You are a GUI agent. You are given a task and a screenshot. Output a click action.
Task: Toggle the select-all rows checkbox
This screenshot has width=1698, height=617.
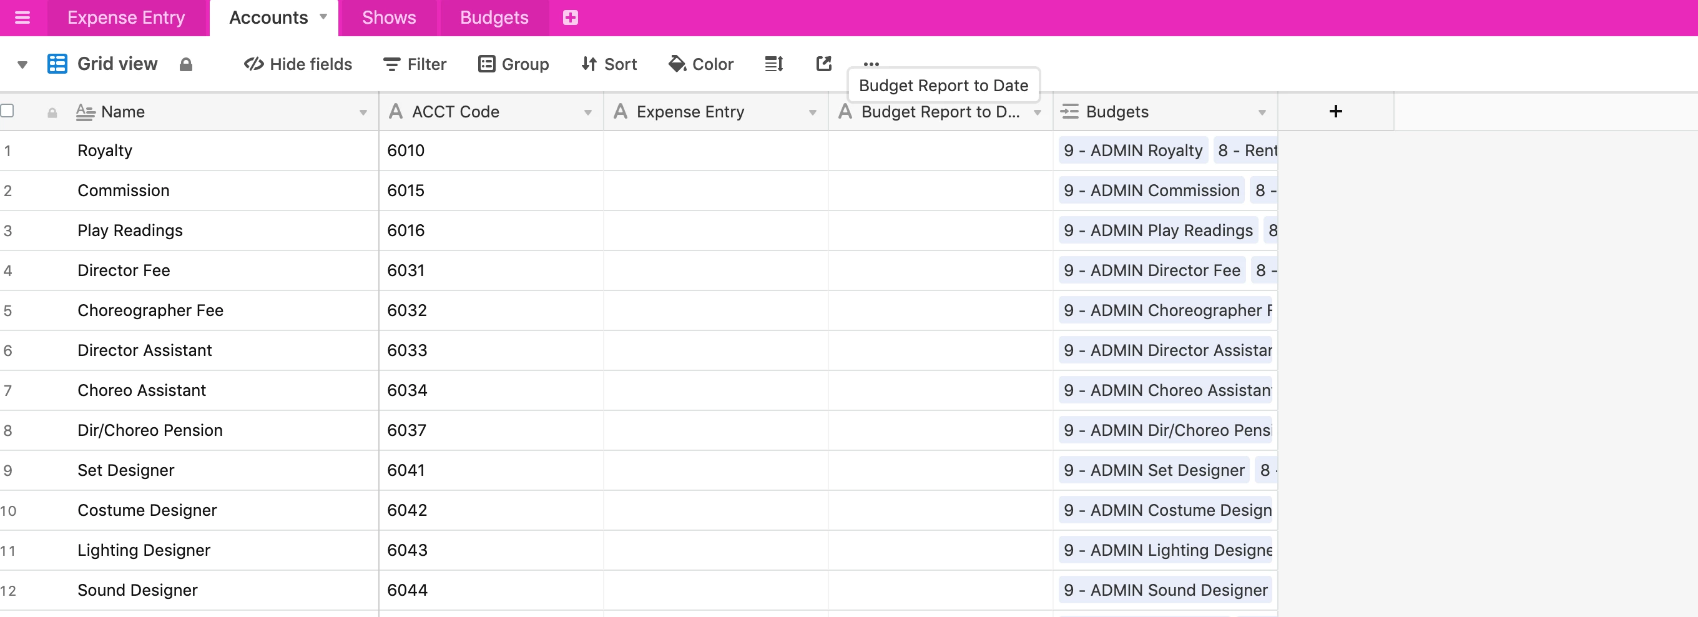tap(7, 110)
